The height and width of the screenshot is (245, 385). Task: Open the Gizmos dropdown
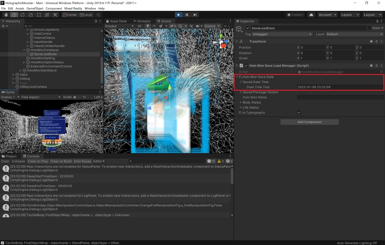click(212, 26)
